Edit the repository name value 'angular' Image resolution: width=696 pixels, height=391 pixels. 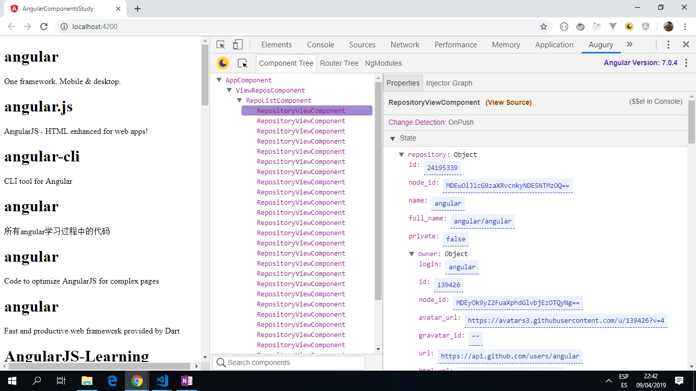(x=448, y=203)
